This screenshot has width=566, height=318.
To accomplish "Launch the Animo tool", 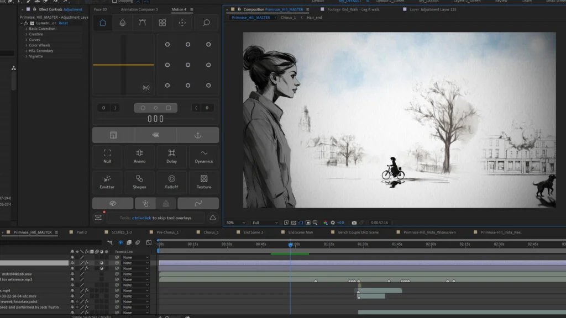I will click(139, 156).
